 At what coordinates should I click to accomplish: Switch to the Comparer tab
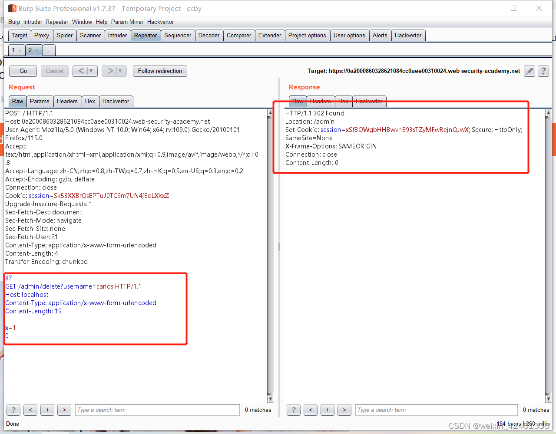point(239,36)
